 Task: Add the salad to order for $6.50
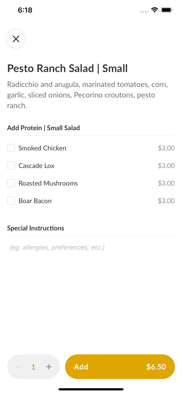(120, 367)
